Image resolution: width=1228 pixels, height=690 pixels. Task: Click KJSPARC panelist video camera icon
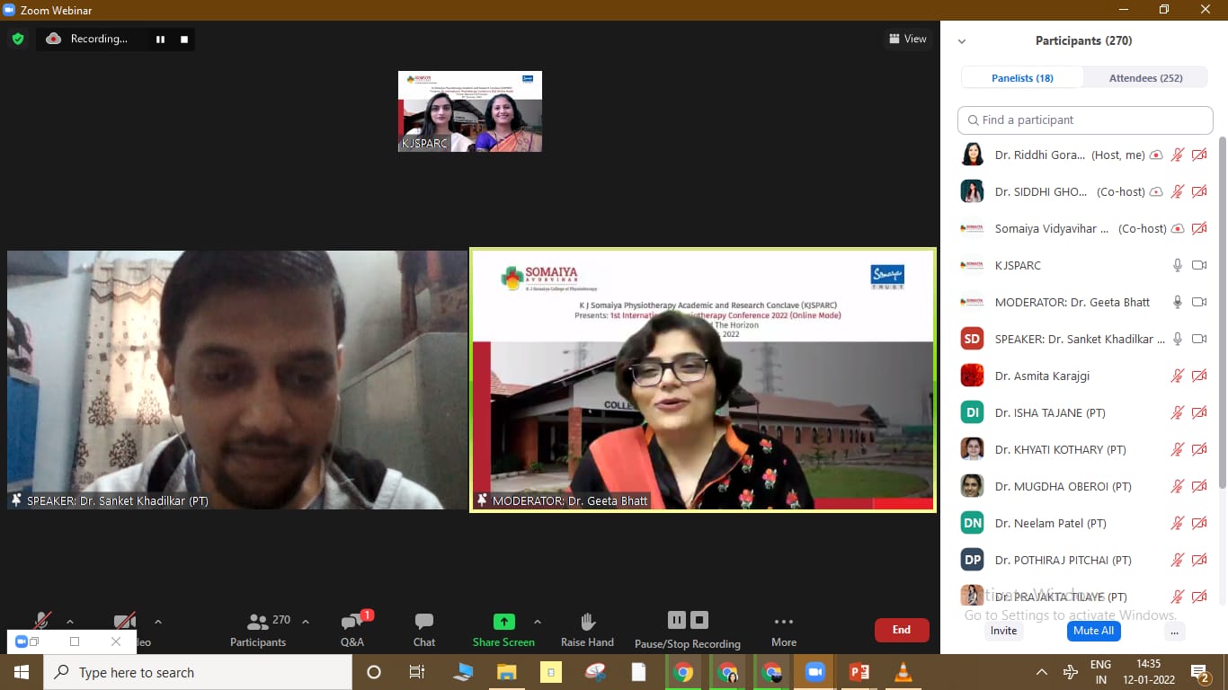click(x=1199, y=265)
